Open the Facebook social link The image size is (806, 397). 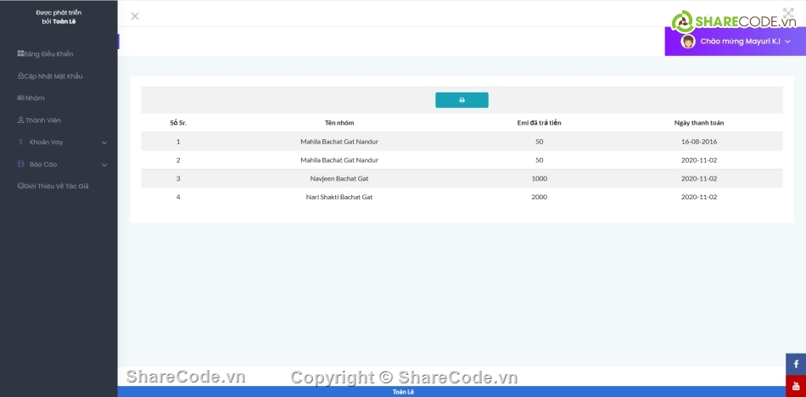click(x=796, y=364)
